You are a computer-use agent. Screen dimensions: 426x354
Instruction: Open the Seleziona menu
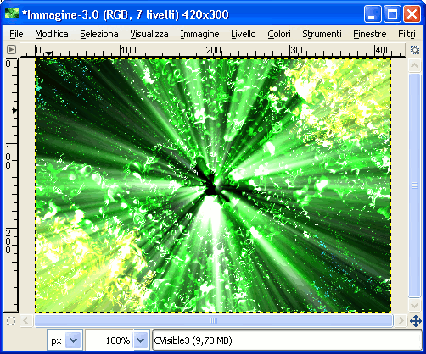[99, 34]
